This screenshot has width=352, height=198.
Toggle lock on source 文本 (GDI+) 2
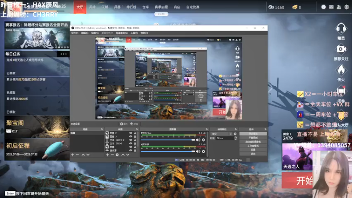pyautogui.click(x=135, y=140)
